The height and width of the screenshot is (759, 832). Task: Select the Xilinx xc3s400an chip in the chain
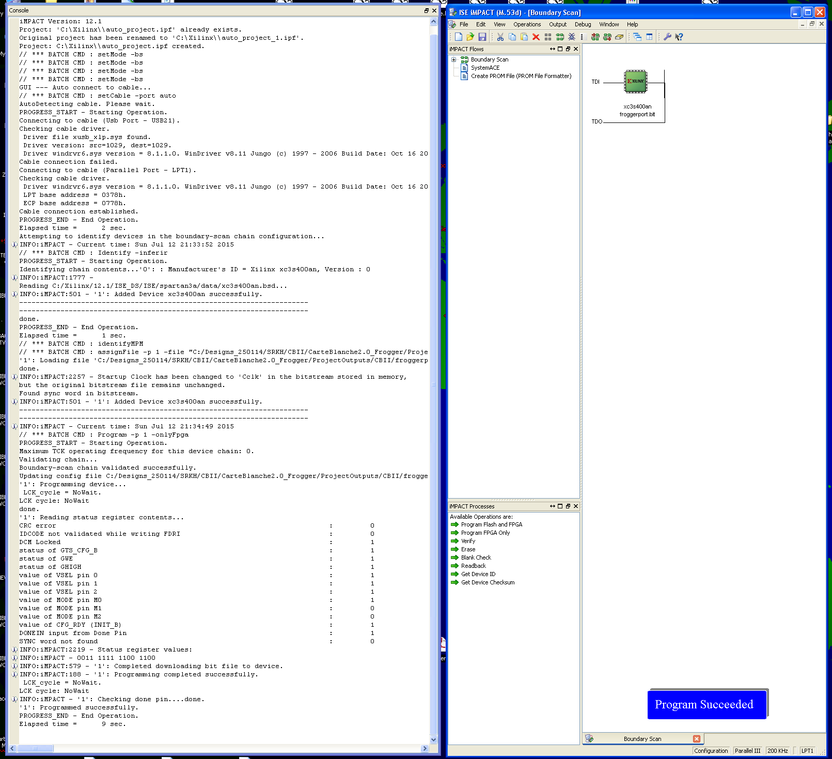(636, 82)
